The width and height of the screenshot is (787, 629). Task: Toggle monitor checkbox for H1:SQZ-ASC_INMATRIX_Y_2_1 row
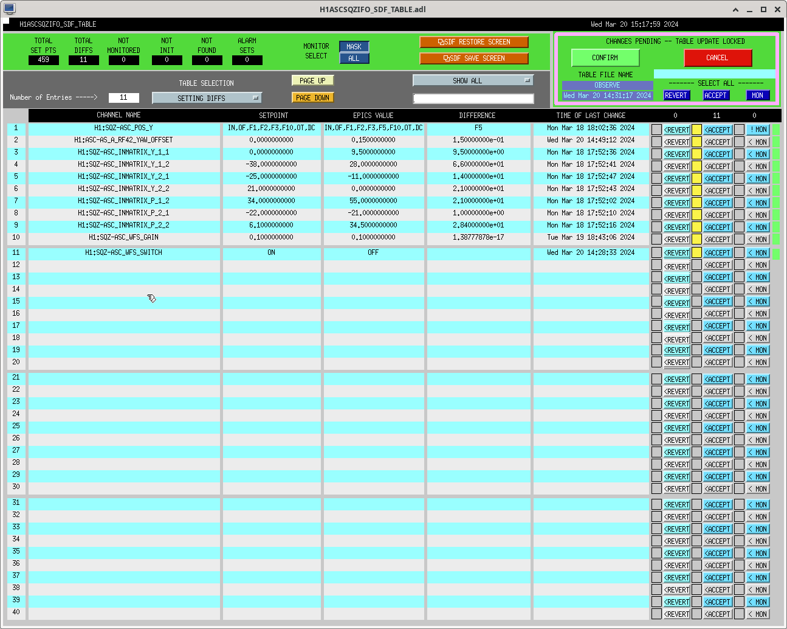point(739,178)
